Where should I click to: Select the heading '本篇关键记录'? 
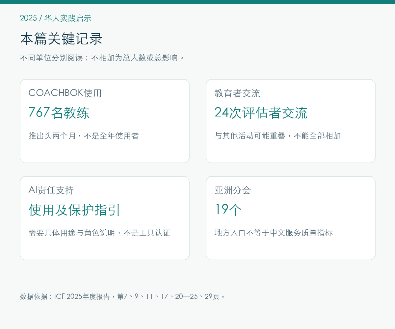(x=62, y=39)
